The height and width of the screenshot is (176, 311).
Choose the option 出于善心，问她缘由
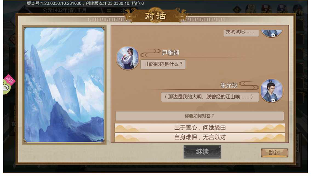coord(200,128)
